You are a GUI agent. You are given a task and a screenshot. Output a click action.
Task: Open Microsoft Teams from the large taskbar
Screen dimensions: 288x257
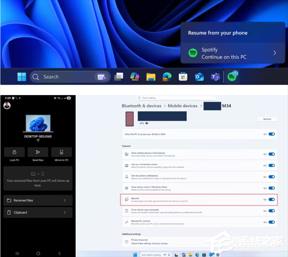(215, 77)
